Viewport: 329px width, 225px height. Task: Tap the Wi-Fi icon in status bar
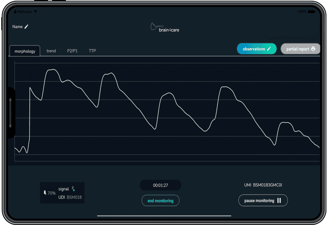pos(36,12)
